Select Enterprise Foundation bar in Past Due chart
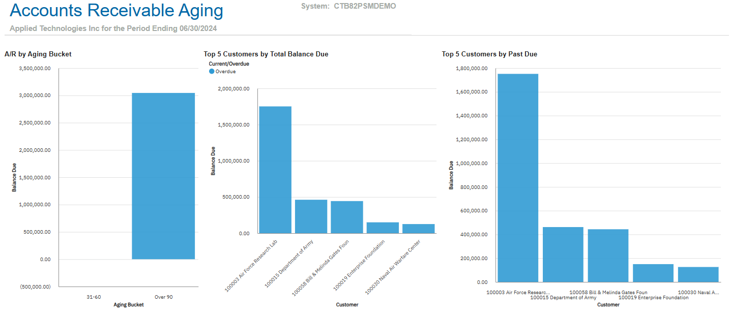 point(653,273)
